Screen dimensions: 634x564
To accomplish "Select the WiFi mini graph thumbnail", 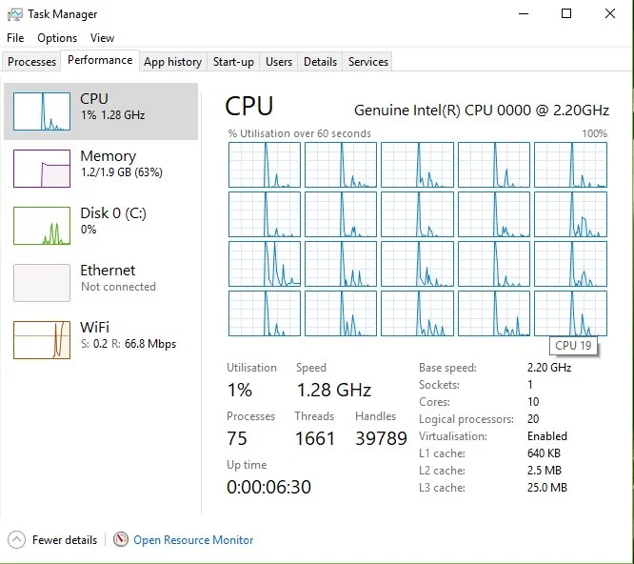I will click(42, 340).
